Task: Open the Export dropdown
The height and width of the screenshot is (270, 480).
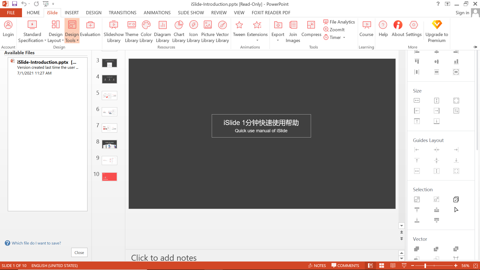Action: click(x=278, y=31)
